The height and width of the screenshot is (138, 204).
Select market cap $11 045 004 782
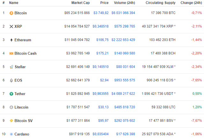(77, 40)
